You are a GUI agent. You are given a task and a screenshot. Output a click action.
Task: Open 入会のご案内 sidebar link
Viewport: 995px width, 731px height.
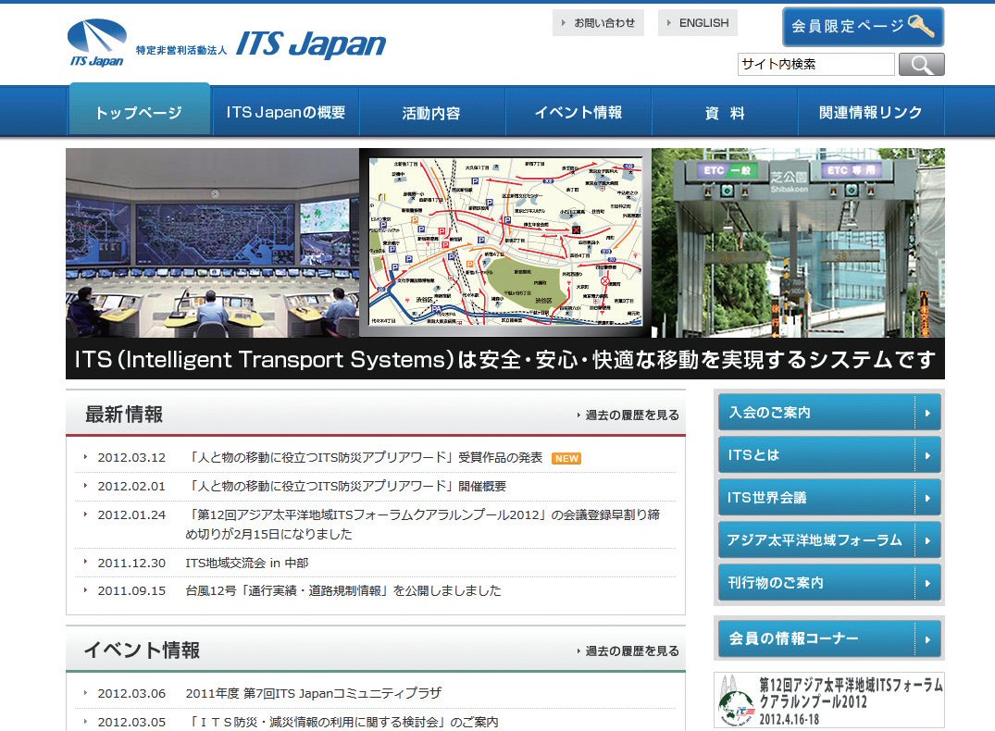pos(829,413)
